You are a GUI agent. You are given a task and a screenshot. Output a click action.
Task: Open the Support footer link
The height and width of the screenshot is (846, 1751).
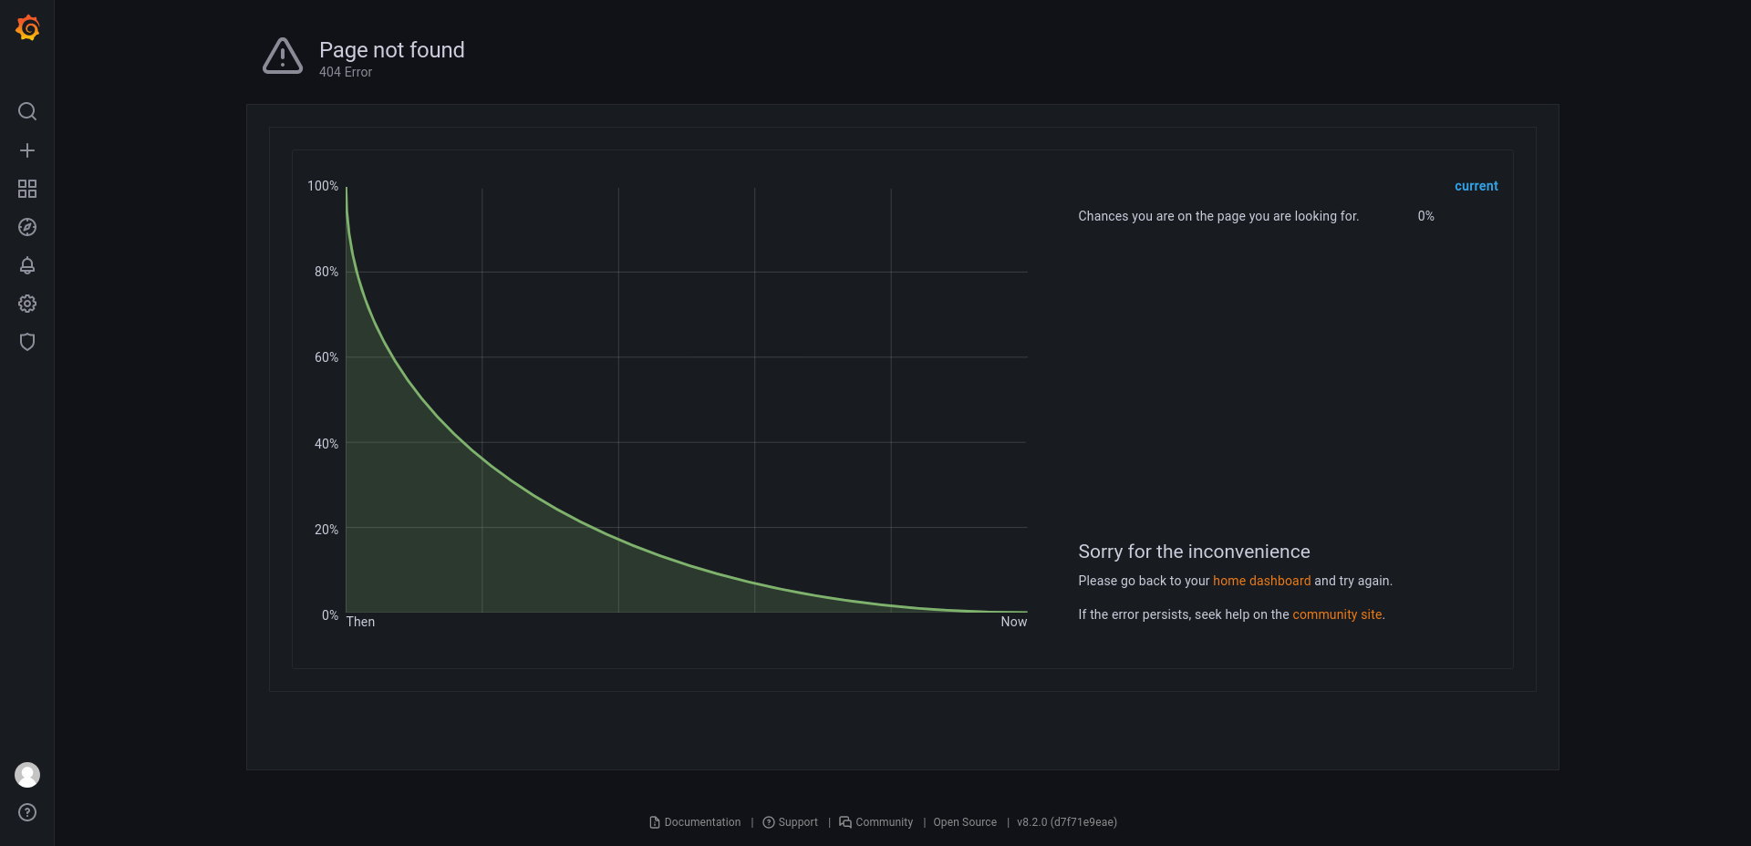click(790, 822)
